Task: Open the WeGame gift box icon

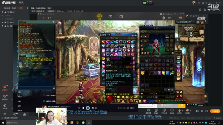Action: click(181, 18)
